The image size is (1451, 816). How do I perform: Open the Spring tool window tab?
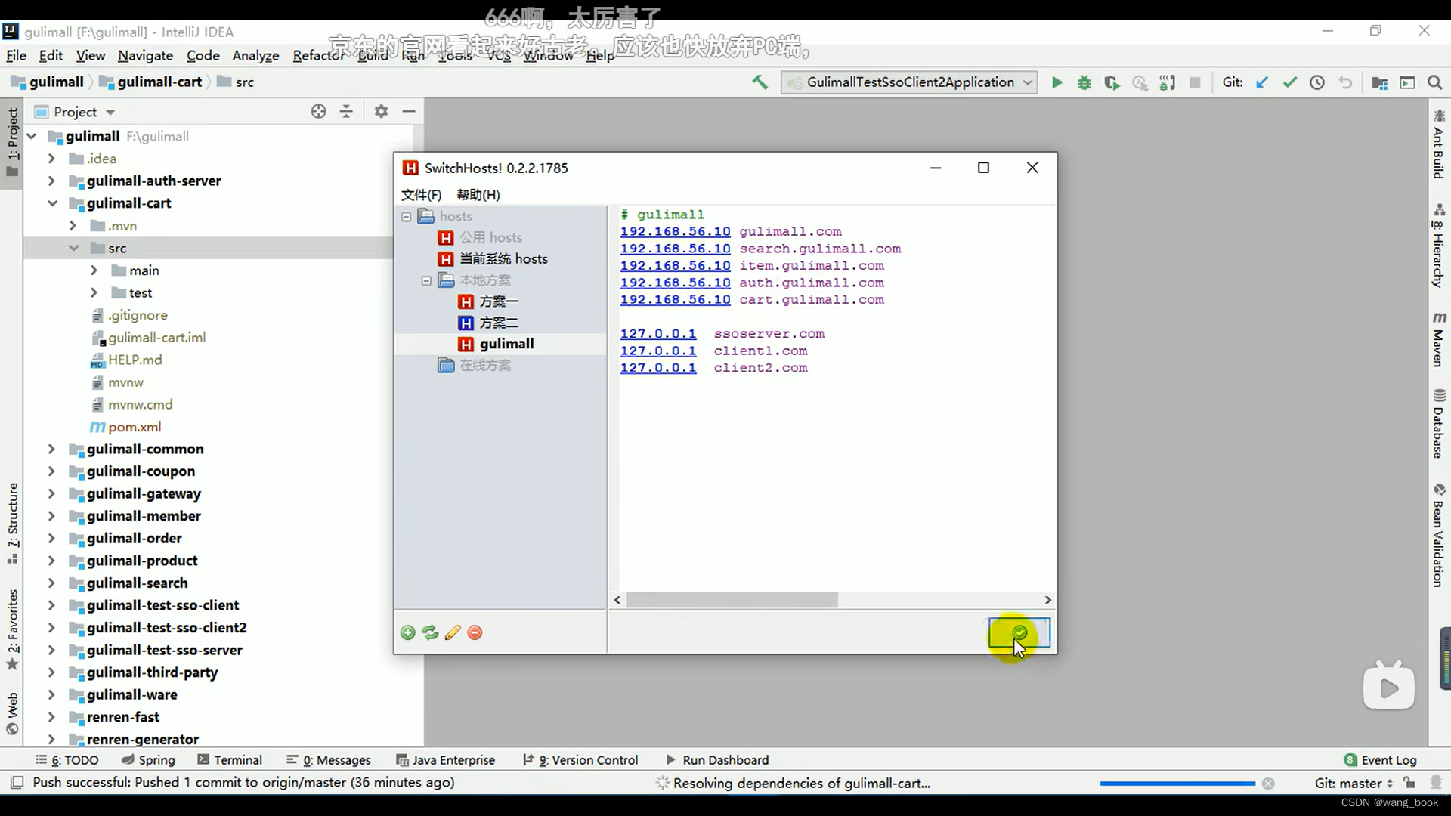tap(148, 760)
